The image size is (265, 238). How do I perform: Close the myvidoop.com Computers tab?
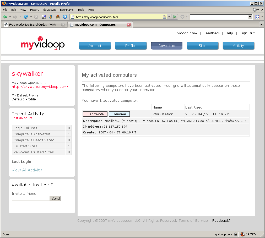tap(129, 25)
